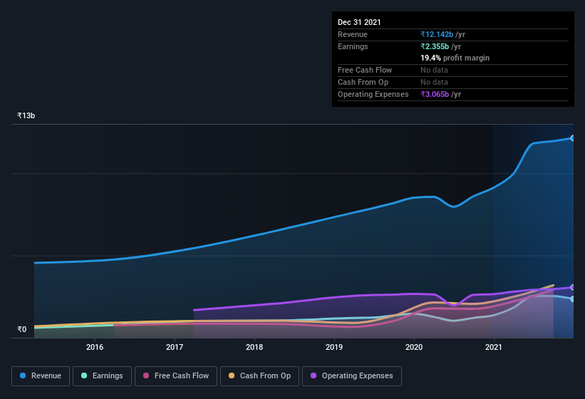Click the 2016 x-axis label
Screen dimensions: 585x399
pos(95,348)
